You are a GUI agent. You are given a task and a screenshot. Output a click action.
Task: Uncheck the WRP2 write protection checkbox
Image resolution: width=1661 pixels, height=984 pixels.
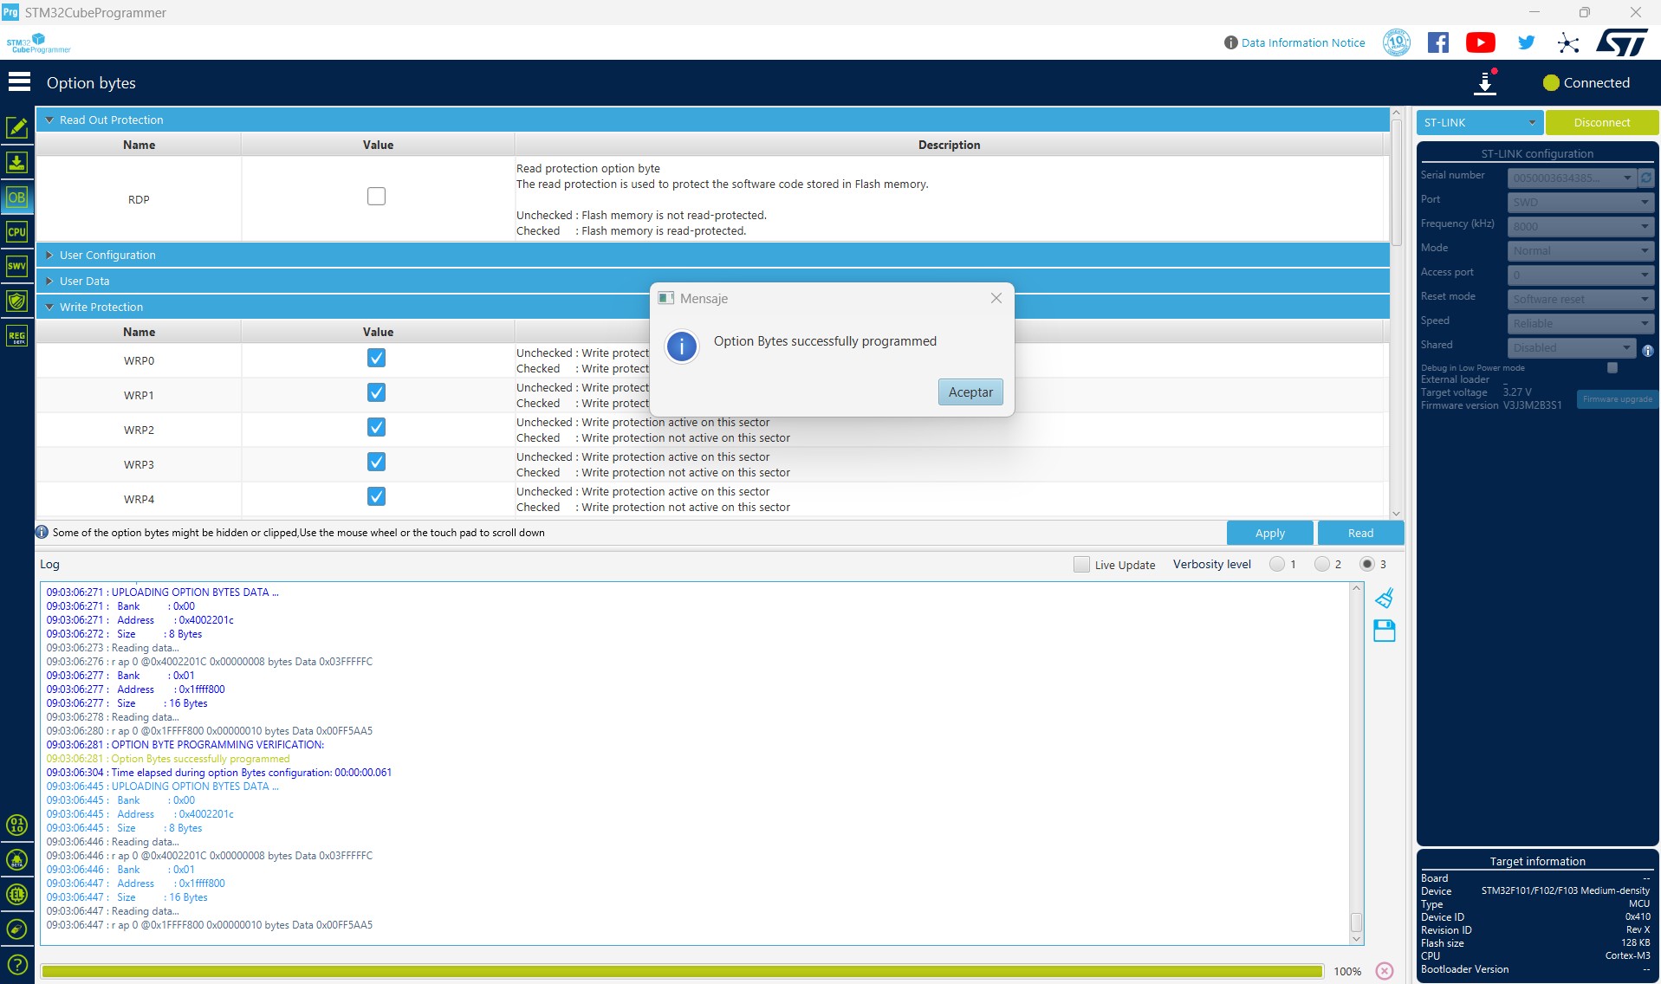click(x=376, y=427)
